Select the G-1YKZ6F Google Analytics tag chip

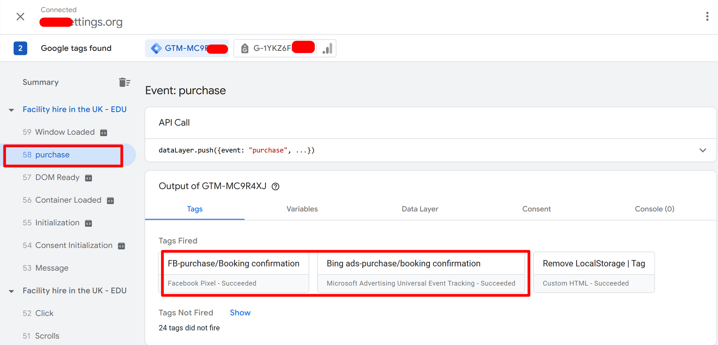[x=275, y=48]
